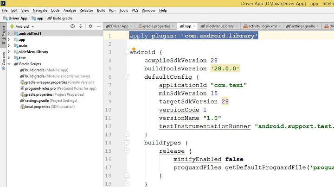
Task: Open the View menu
Action: point(25,10)
